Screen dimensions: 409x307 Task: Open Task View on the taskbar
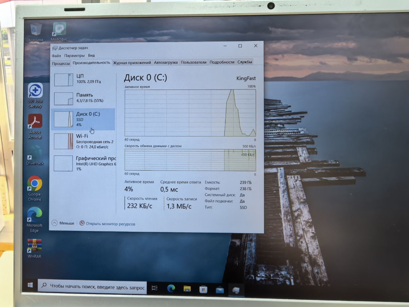[x=154, y=288]
